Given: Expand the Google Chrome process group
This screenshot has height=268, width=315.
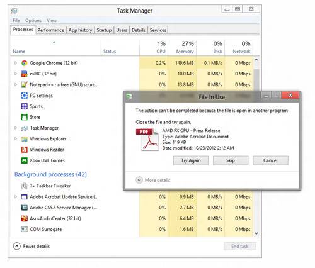Looking at the screenshot, I should click(x=16, y=63).
